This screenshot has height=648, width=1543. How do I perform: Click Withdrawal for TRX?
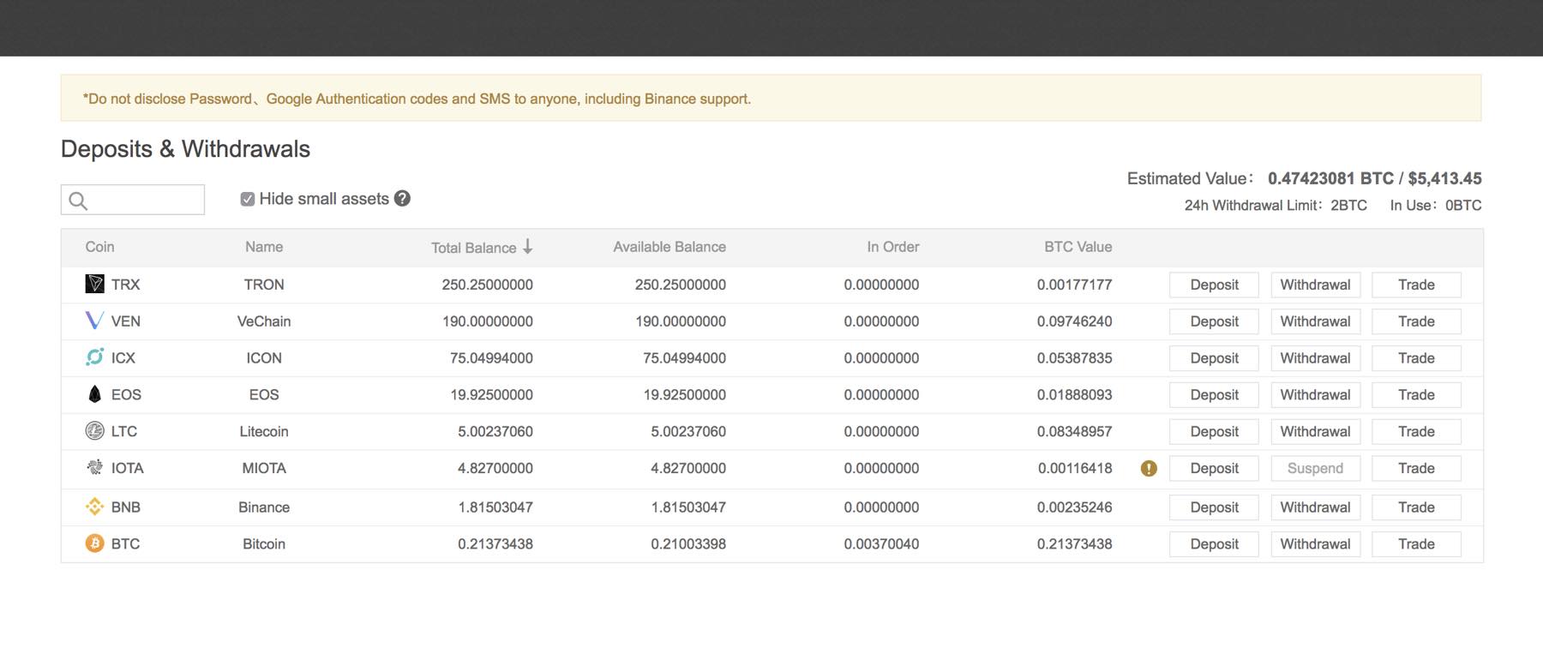coord(1315,285)
